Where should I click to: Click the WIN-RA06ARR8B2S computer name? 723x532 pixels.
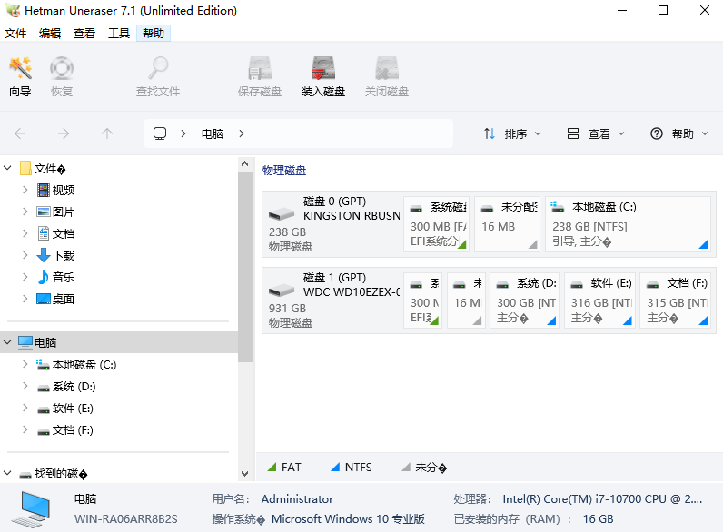tap(126, 519)
